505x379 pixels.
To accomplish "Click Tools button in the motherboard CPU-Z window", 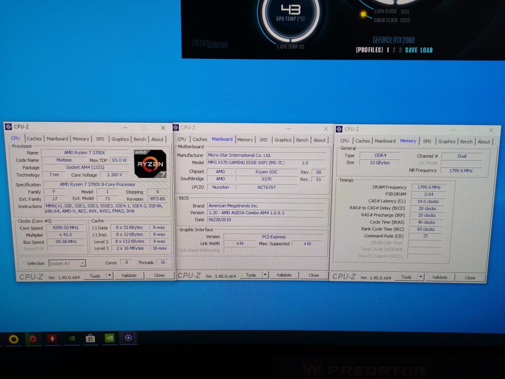I will pos(251,275).
